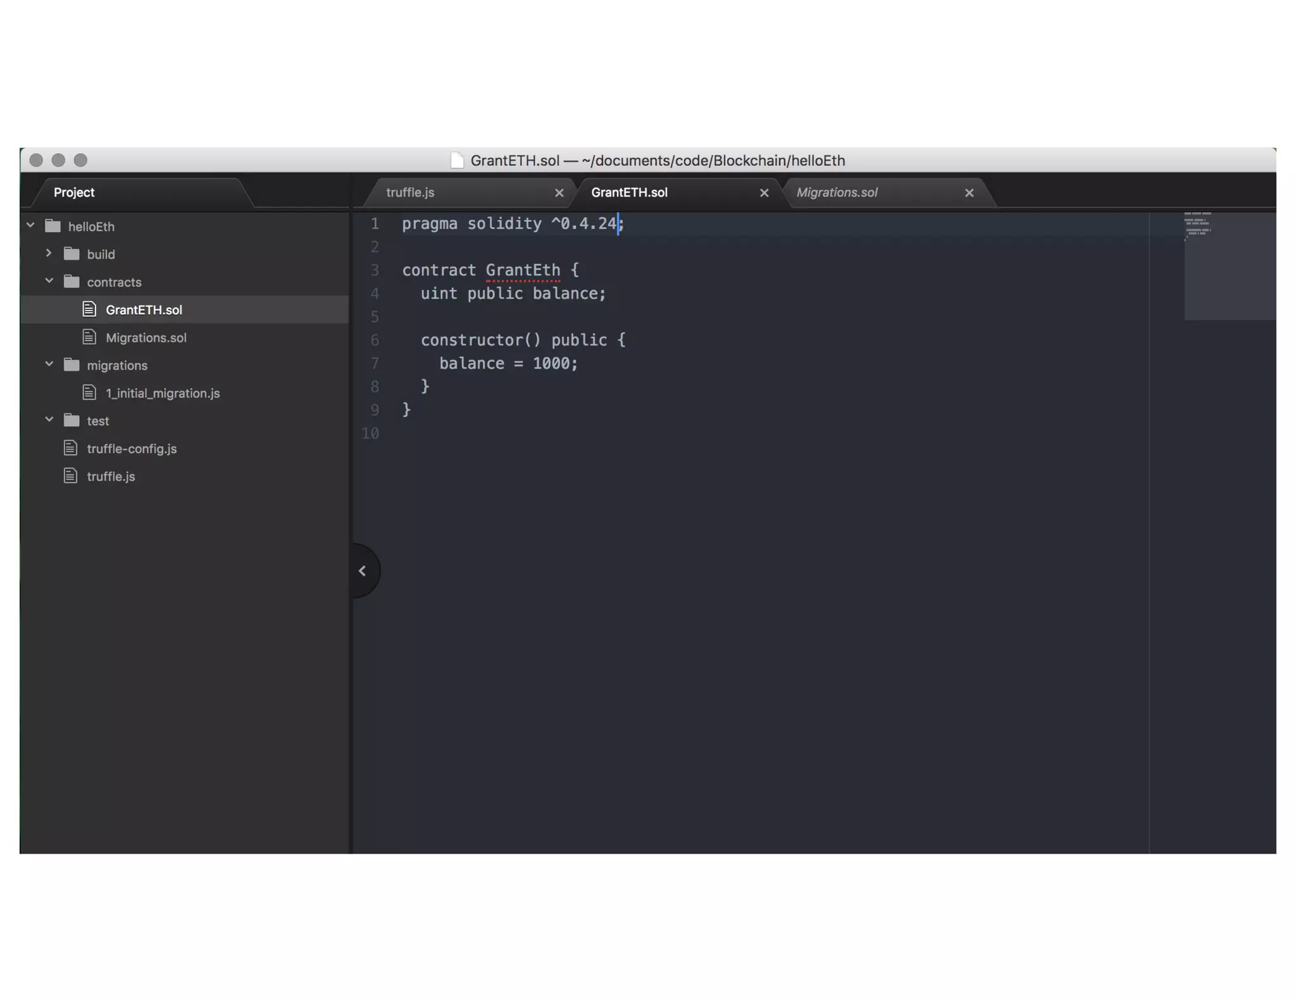Switch to the Migrations.sol tab
Screen dimensions: 1296x1001
[x=837, y=192]
